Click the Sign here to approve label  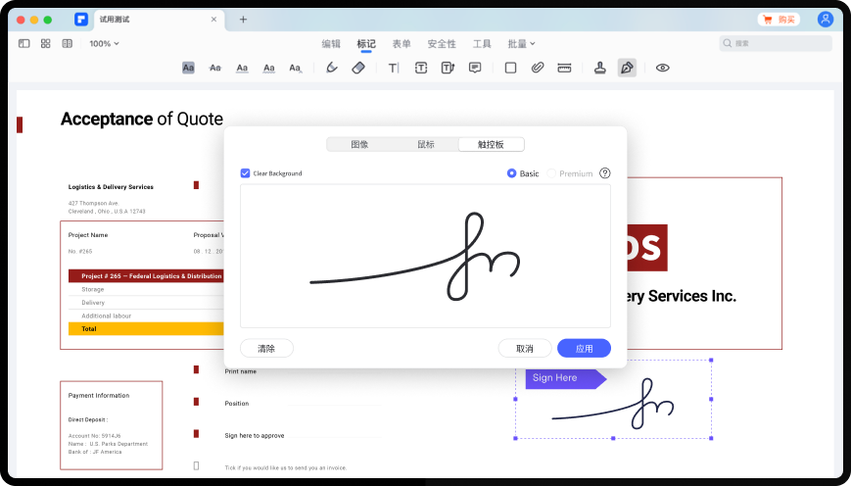click(255, 435)
